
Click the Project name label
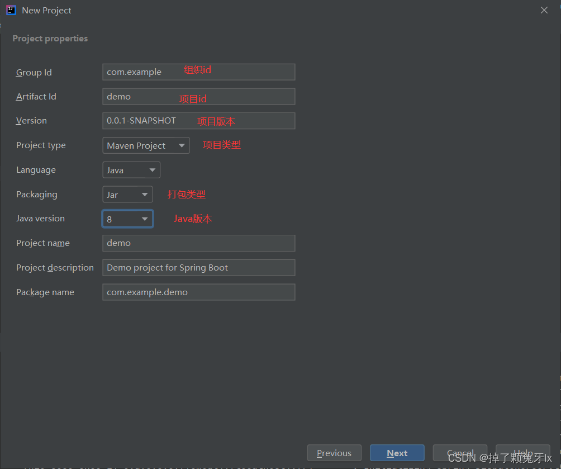point(43,243)
